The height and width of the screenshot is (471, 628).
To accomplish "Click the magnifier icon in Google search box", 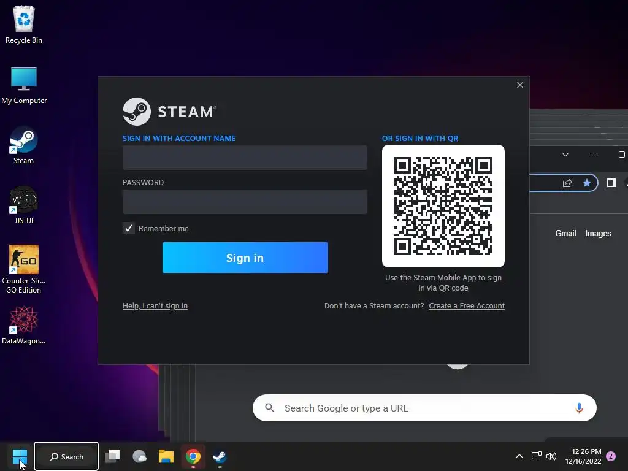I will point(270,408).
